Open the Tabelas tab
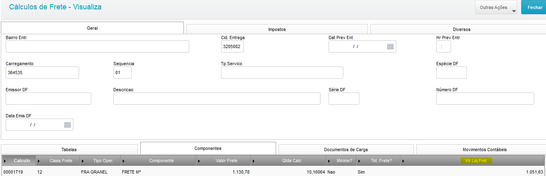Image resolution: width=546 pixels, height=176 pixels. point(69,150)
